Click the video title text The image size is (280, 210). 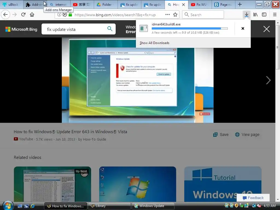pos(70,132)
